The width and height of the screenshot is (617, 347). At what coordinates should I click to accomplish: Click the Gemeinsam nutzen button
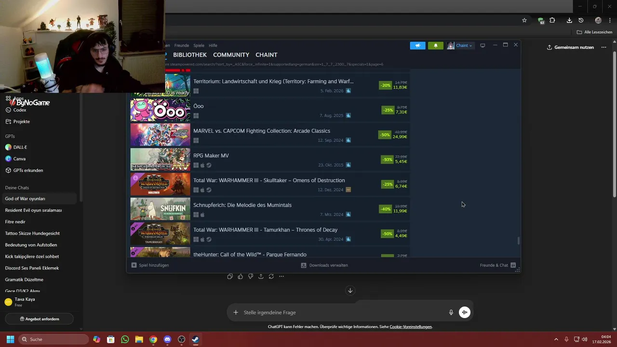coord(570,47)
